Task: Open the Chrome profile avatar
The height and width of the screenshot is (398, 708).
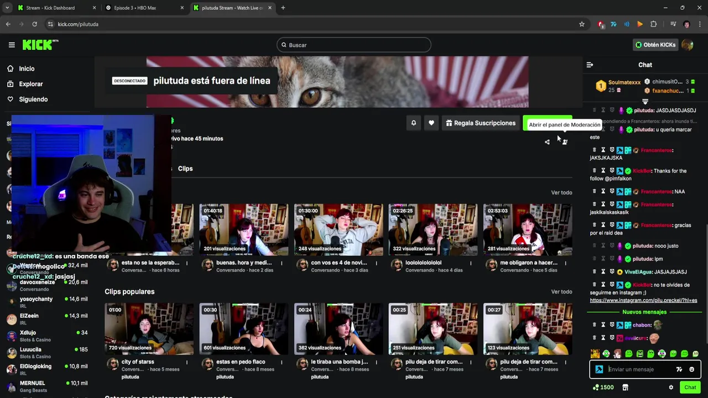Action: 686,24
